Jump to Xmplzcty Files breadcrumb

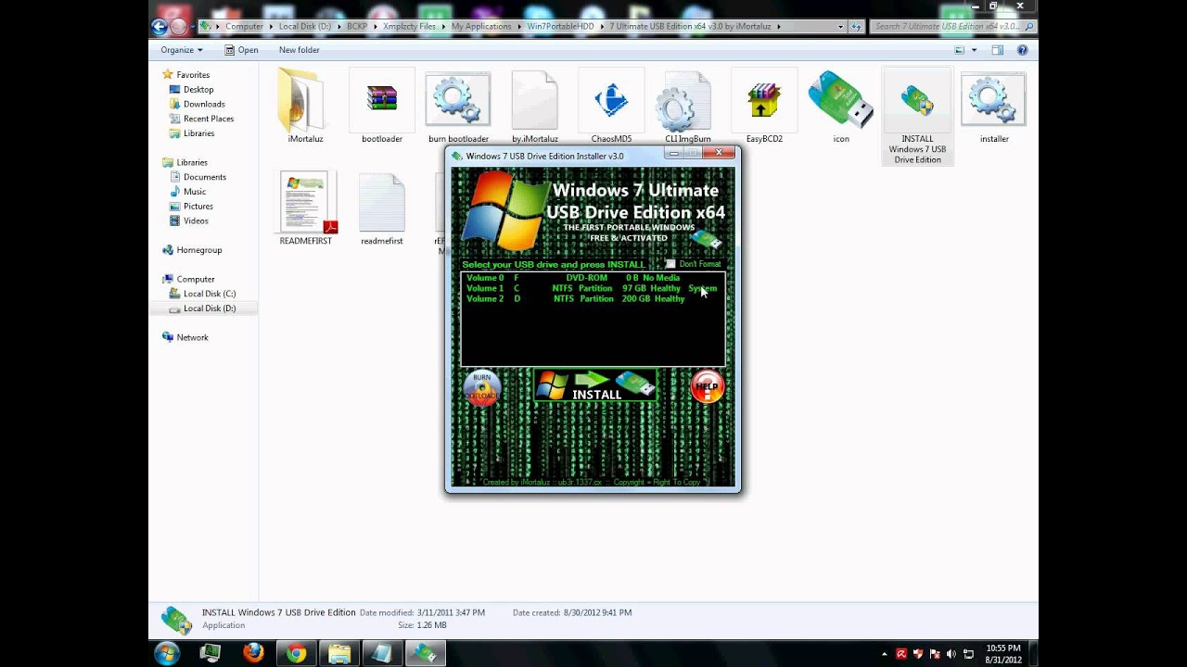[409, 27]
